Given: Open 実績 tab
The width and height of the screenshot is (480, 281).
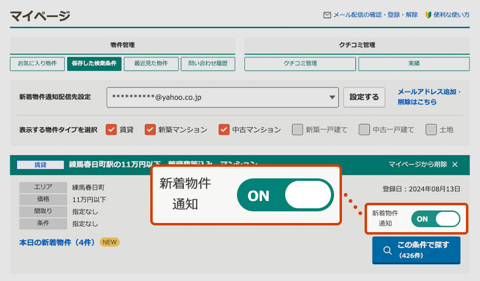Looking at the screenshot, I should (414, 64).
